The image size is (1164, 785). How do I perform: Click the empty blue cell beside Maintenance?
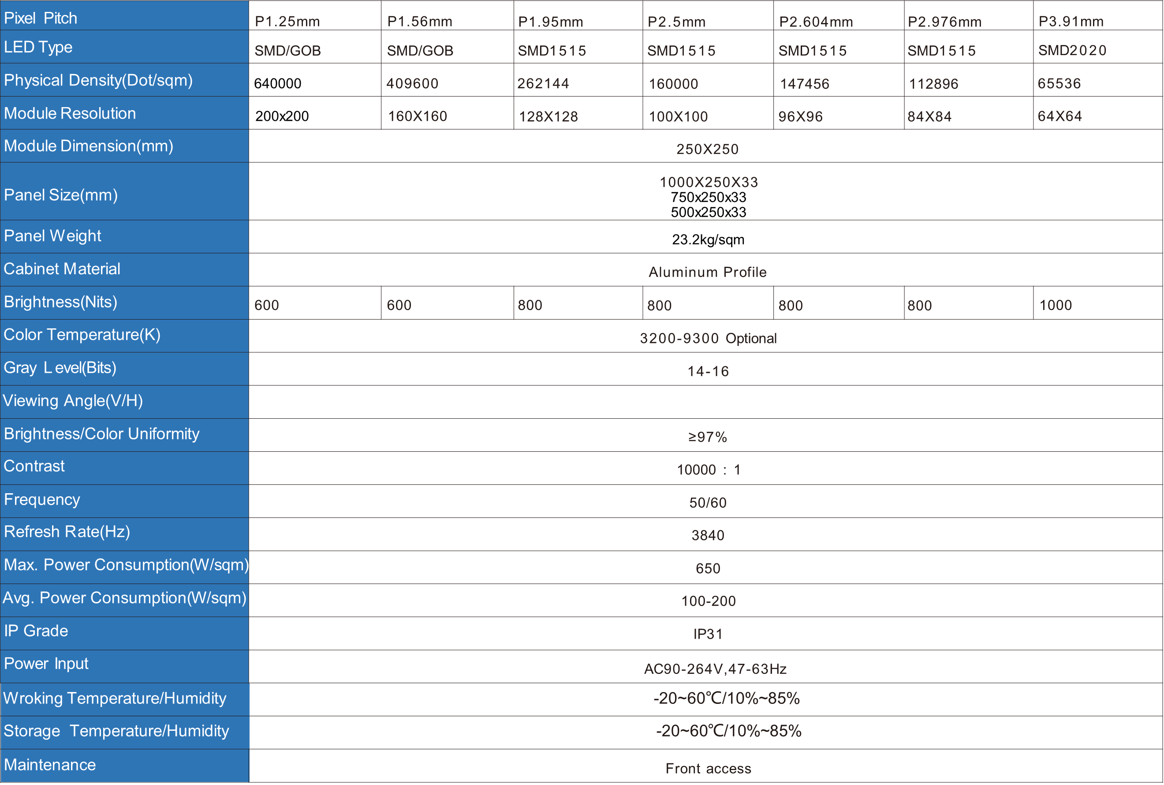[x=350, y=765]
